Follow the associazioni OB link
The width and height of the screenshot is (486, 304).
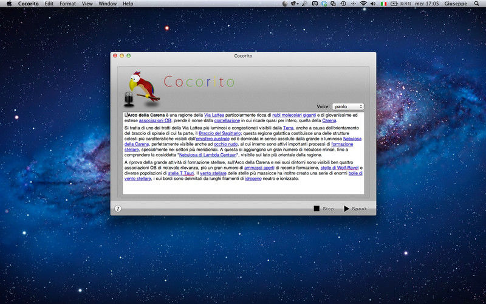[x=155, y=120]
